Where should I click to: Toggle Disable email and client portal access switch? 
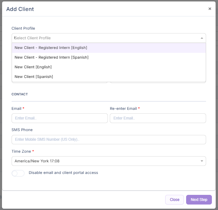click(x=18, y=173)
